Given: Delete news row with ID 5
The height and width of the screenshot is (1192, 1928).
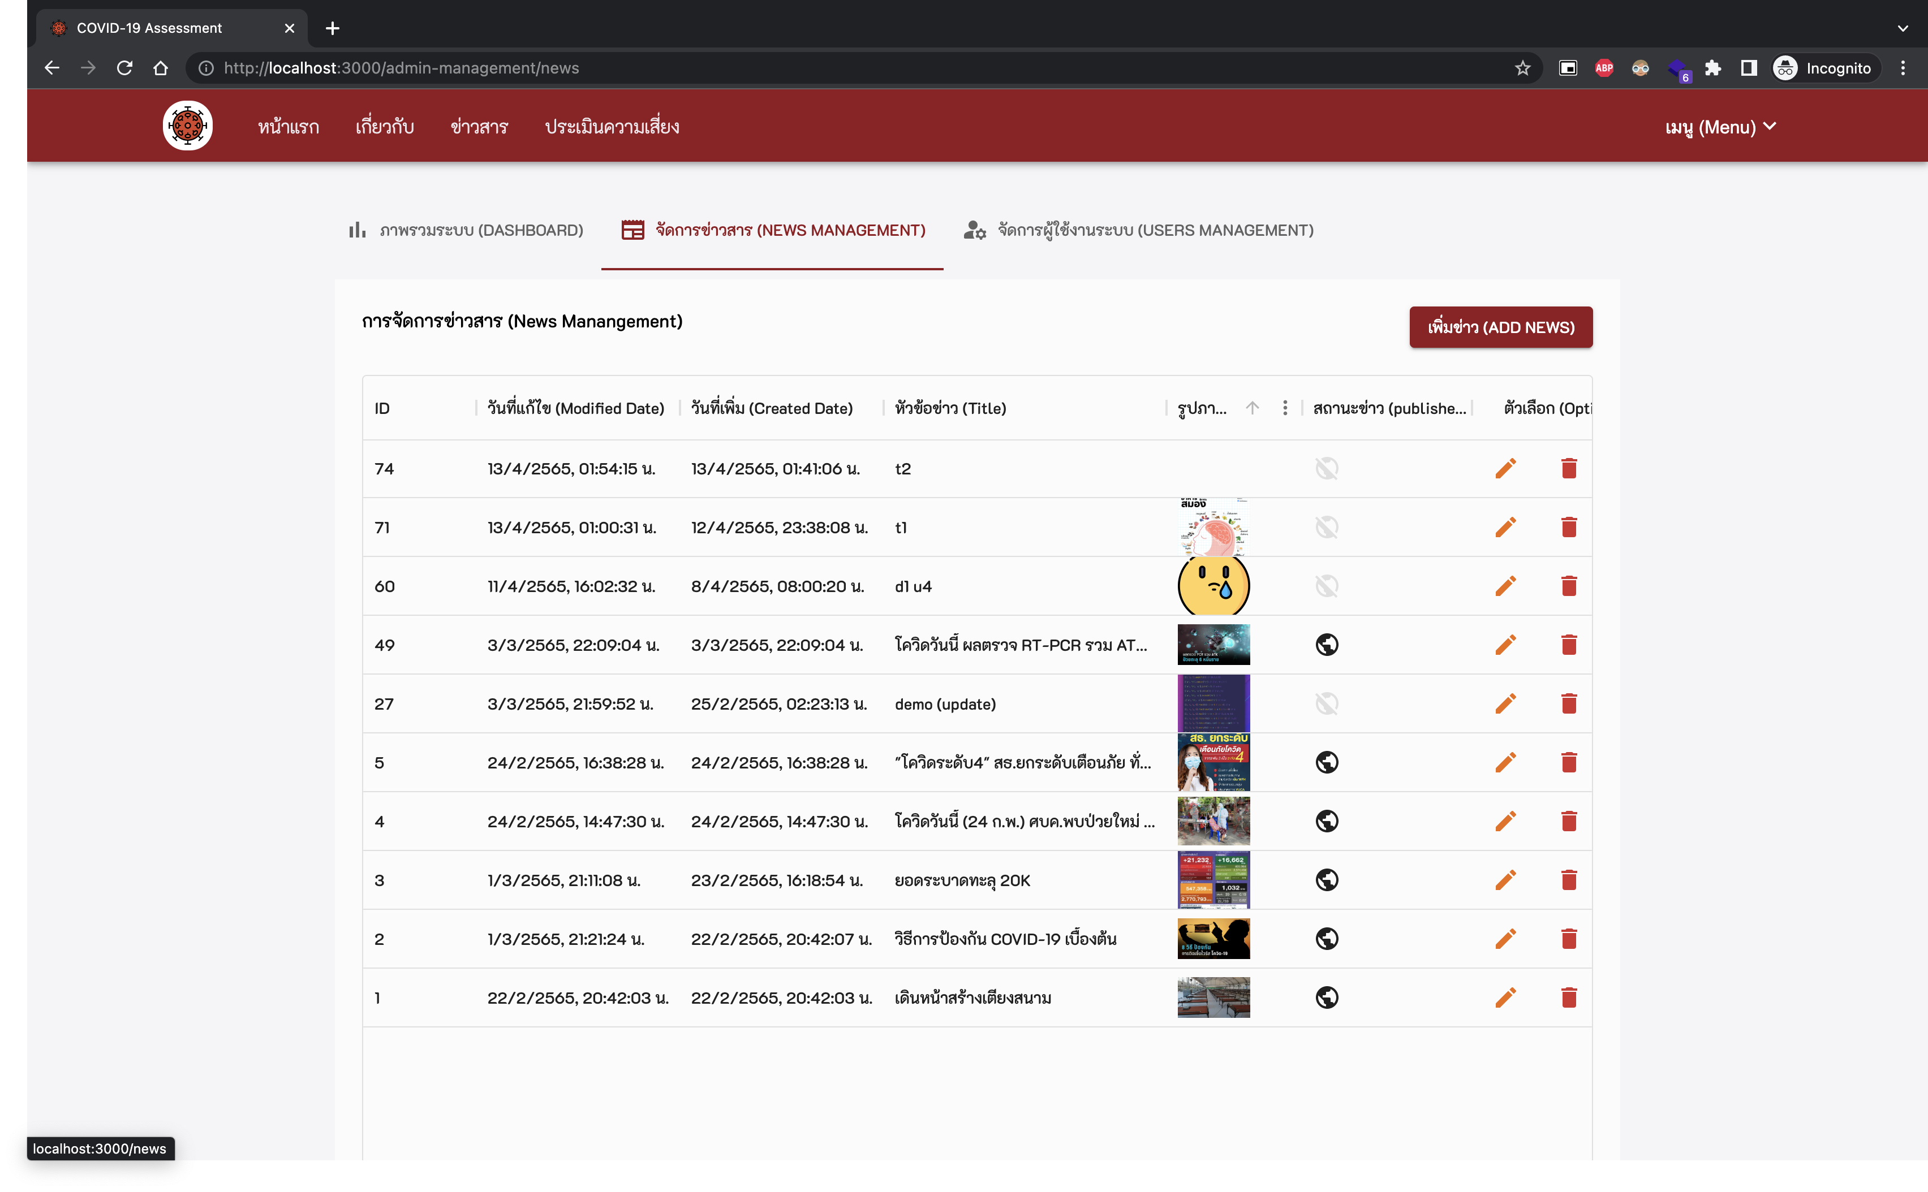Looking at the screenshot, I should tap(1568, 762).
